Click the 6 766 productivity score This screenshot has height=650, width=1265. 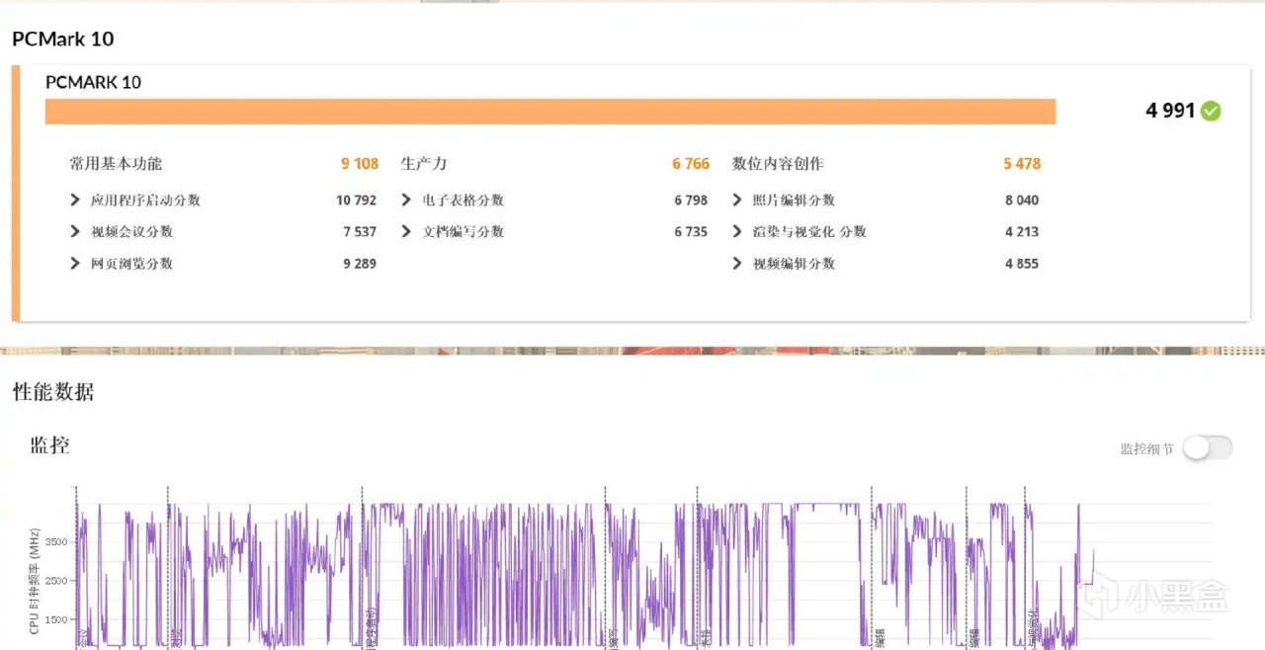pos(691,164)
